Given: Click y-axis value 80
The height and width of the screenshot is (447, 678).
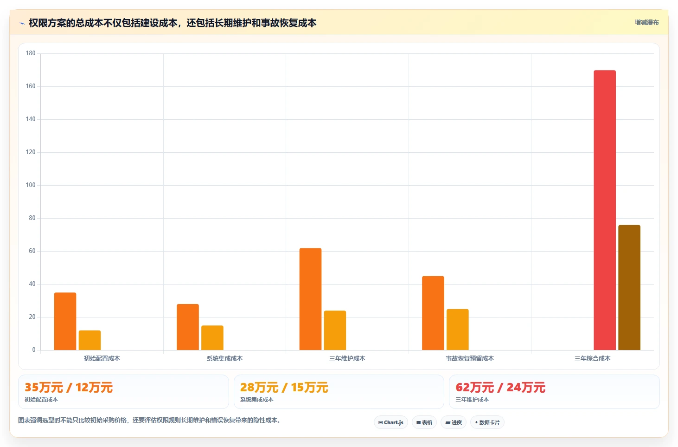Looking at the screenshot, I should [32, 218].
